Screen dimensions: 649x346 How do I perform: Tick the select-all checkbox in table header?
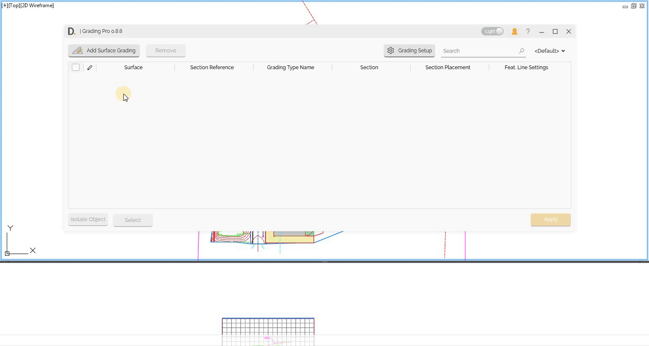76,68
